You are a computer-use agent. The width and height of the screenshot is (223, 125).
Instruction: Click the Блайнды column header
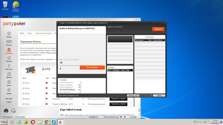click(116, 70)
